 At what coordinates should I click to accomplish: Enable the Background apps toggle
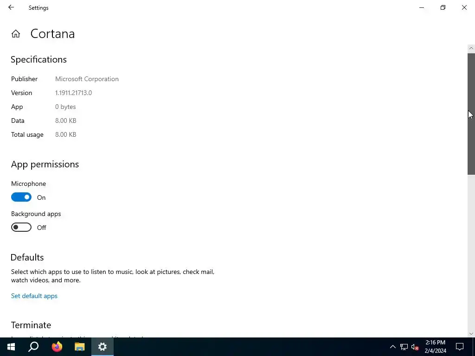coord(21,227)
